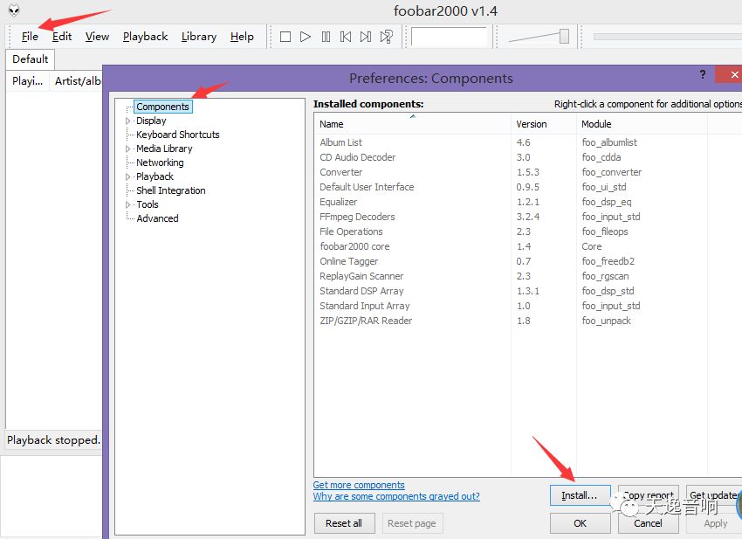Skip to Previous track icon

346,37
